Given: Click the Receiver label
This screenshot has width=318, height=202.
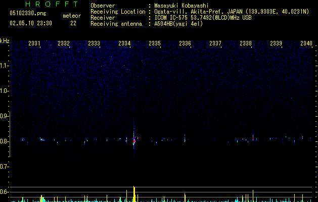Looking at the screenshot, I should tap(103, 18).
